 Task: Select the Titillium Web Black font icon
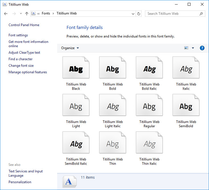click(x=76, y=68)
